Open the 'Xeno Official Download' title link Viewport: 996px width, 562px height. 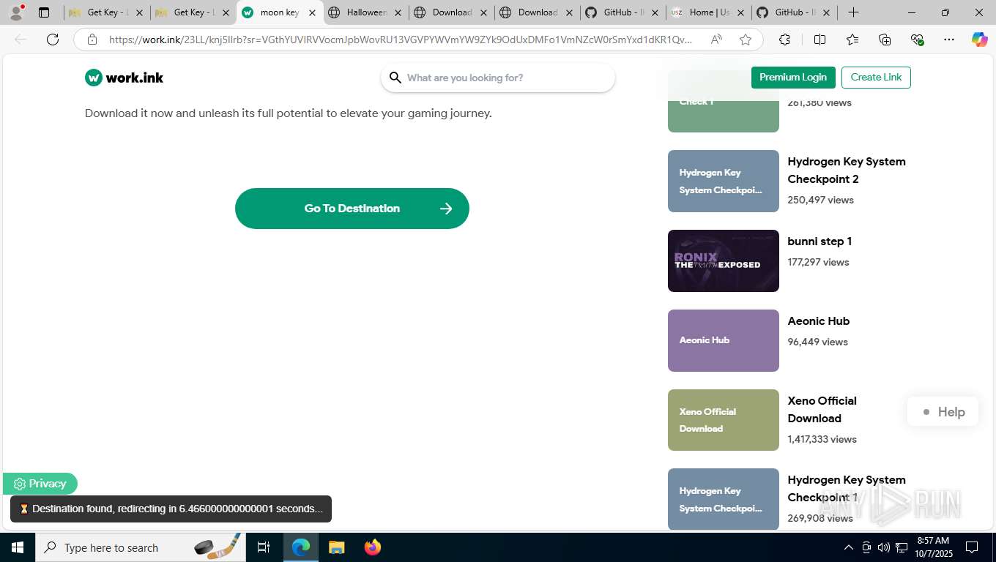822,410
